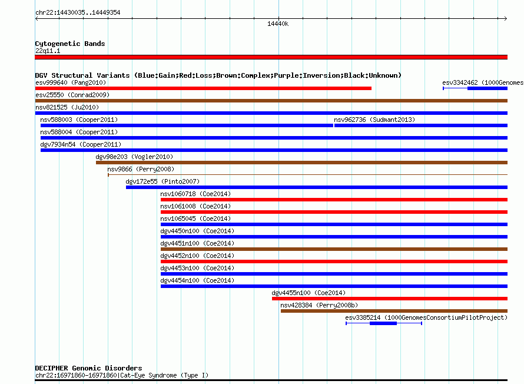Click the black Cat-Eye Syndrome region bar
The width and height of the screenshot is (524, 384).
[271, 380]
